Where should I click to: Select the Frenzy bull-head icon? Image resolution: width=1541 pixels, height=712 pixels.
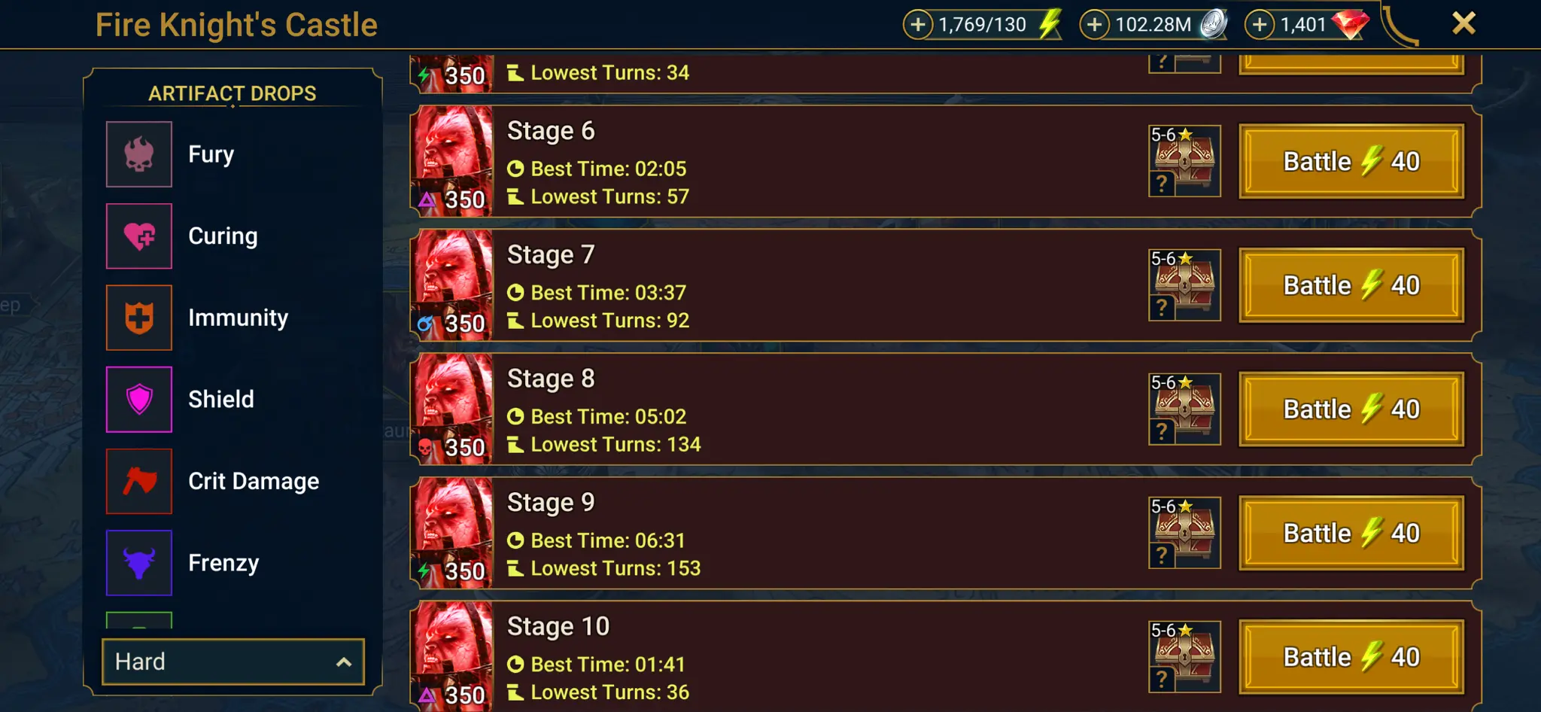139,562
